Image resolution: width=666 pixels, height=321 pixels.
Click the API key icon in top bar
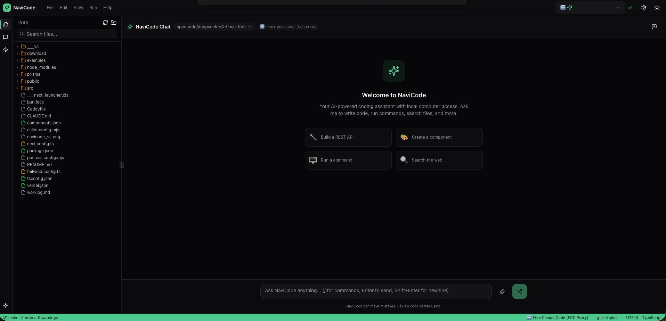click(x=630, y=8)
